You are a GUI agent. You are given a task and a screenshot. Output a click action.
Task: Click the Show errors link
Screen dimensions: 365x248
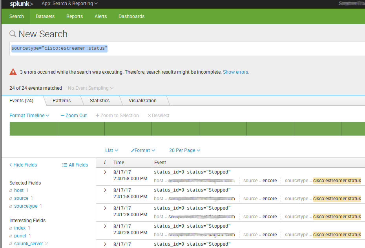236,72
